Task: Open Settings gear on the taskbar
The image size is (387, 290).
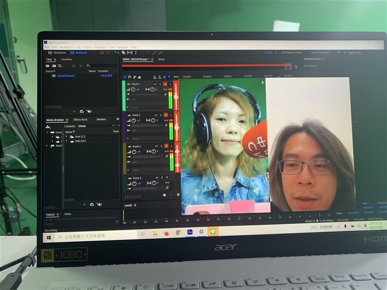Action: point(201,232)
